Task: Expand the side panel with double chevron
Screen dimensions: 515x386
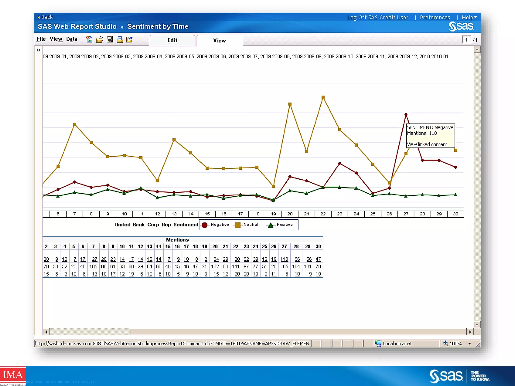Action: pos(38,50)
